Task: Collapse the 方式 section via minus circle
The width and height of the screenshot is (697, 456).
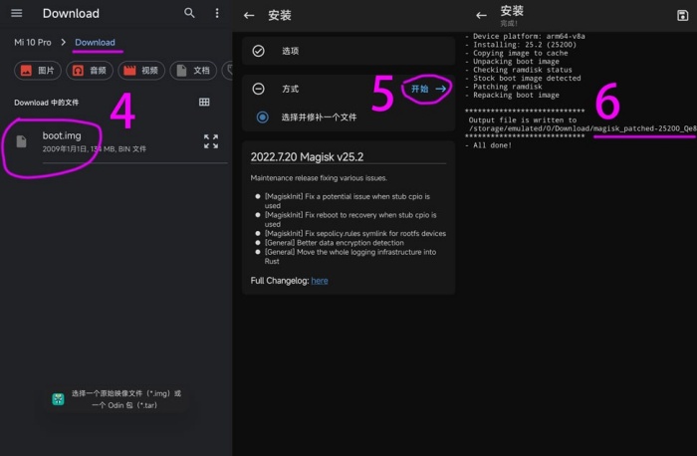Action: 259,89
